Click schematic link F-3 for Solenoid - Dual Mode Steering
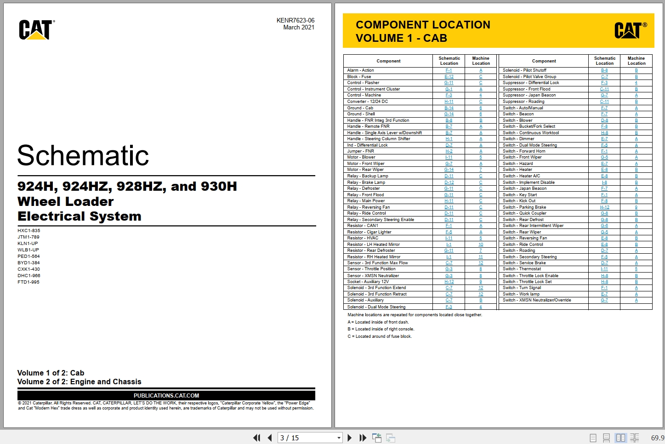The height and width of the screenshot is (444, 665). coord(449,307)
